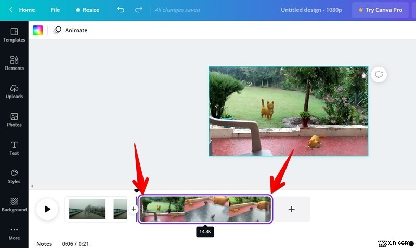The height and width of the screenshot is (248, 416).
Task: Click Try Canva Pro button
Action: [x=380, y=10]
